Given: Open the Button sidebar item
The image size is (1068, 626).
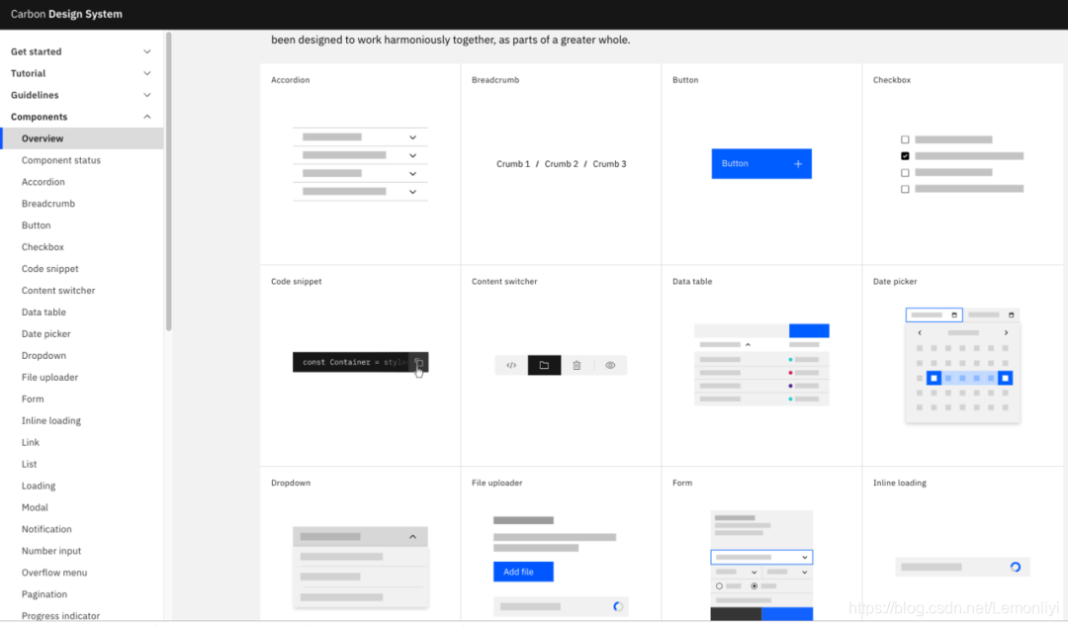Looking at the screenshot, I should [37, 225].
